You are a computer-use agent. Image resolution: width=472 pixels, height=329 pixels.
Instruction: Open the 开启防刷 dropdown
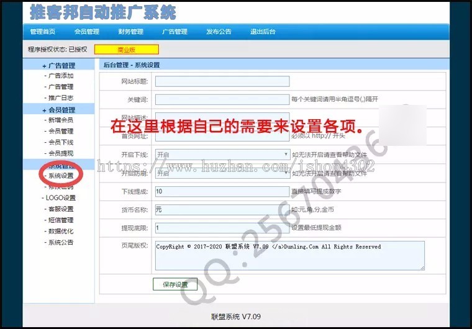click(223, 173)
